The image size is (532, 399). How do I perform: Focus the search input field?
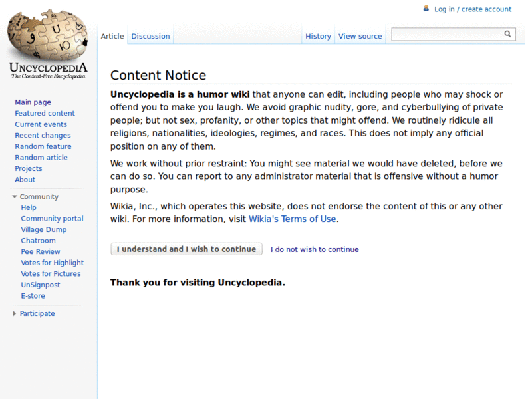click(x=446, y=34)
